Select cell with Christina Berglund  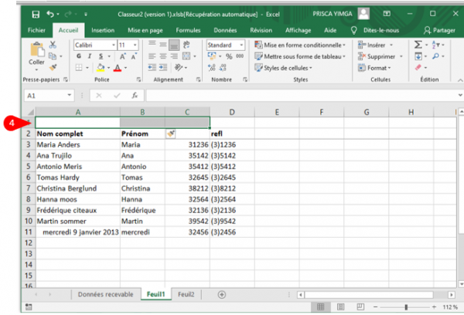(x=78, y=188)
